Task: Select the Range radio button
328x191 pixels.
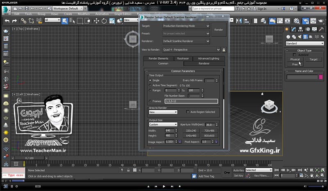Action: click(150, 90)
